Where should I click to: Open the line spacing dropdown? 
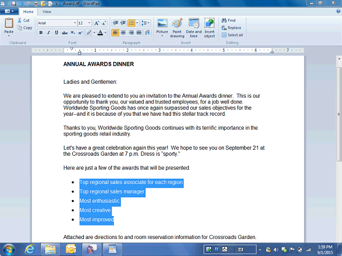(x=145, y=23)
